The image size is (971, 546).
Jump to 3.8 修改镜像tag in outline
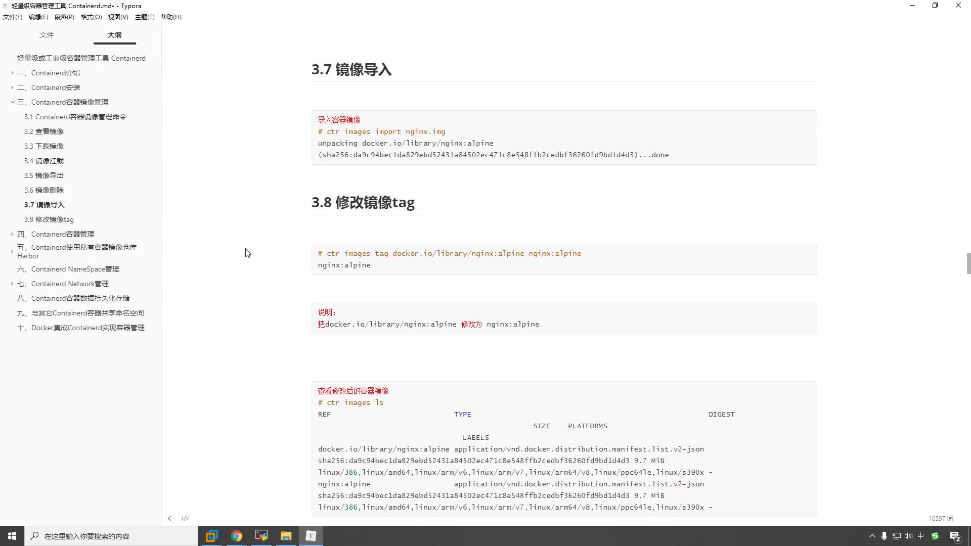click(49, 219)
